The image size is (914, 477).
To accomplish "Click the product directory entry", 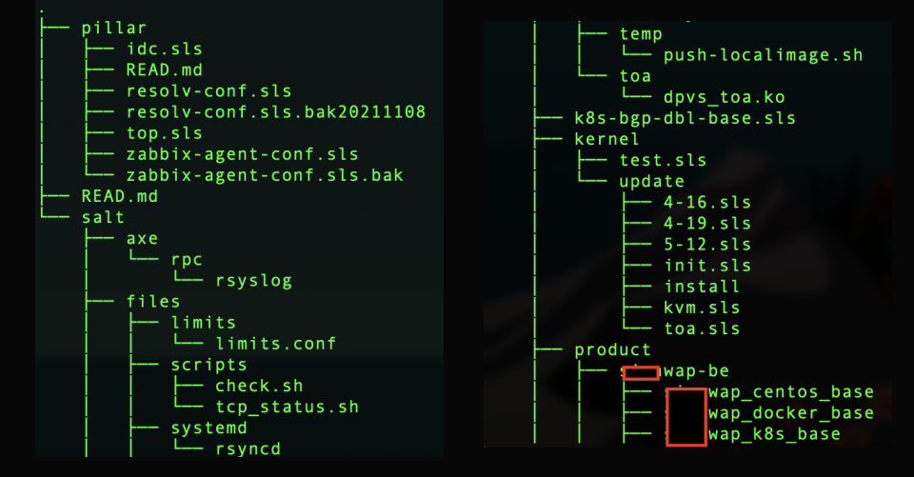I will tap(612, 349).
